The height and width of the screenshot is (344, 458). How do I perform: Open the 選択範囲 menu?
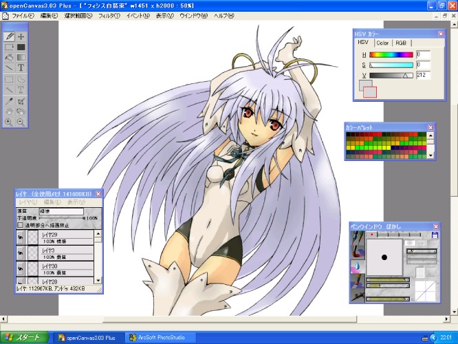pos(78,16)
